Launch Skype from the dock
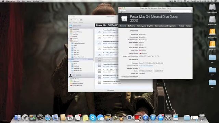Screen dimensions: 219x123 (93, 118)
